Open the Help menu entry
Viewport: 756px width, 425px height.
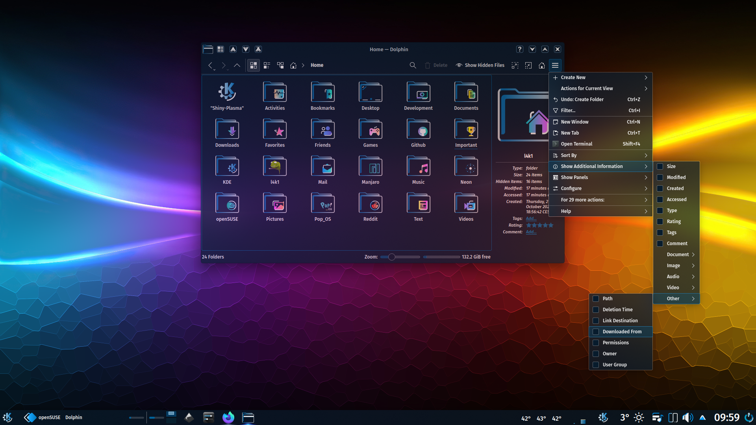[x=600, y=211]
